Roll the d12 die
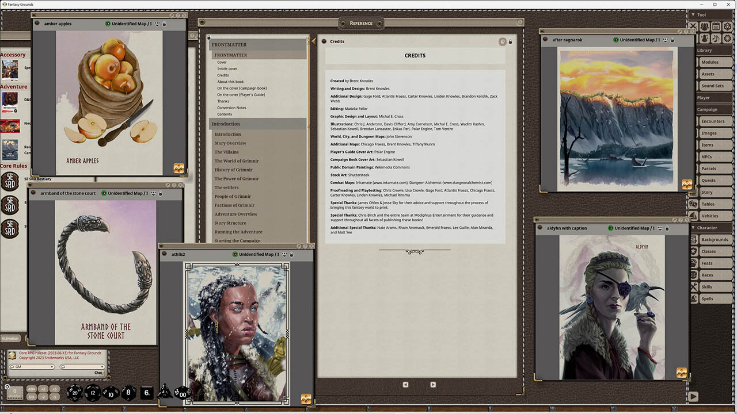This screenshot has width=737, height=414. pos(93,393)
